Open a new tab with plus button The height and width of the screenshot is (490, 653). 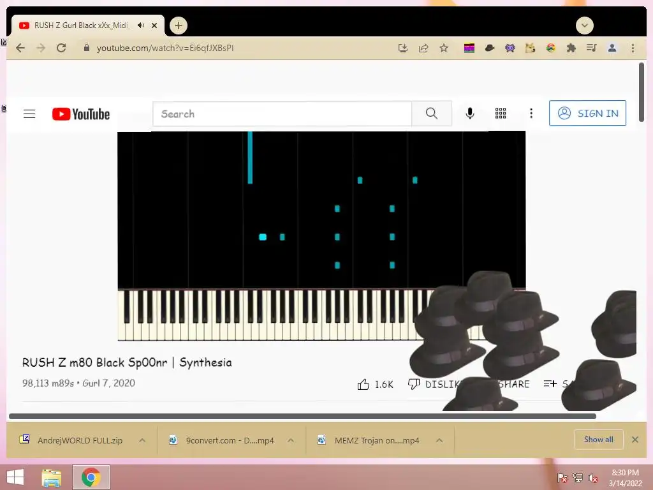click(x=179, y=26)
